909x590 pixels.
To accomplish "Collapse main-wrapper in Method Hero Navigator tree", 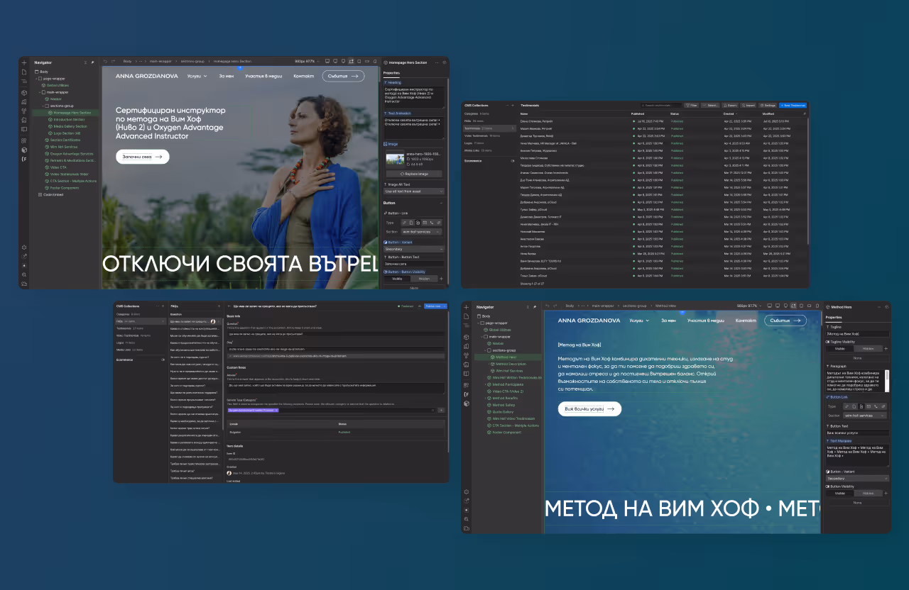I will pyautogui.click(x=481, y=337).
